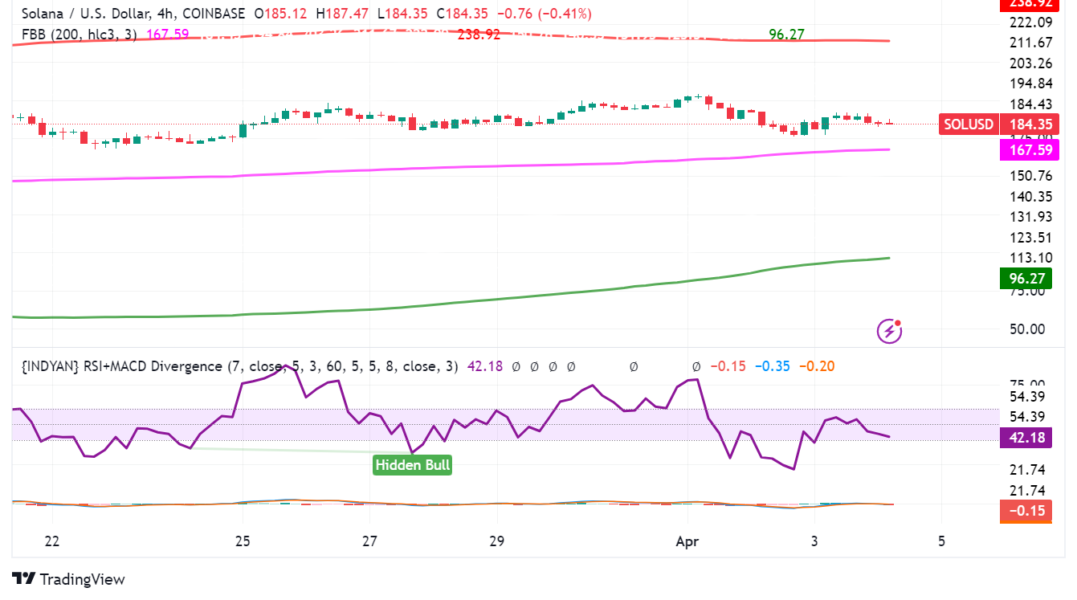Click the 25 date label on time axis
1077x600 pixels.
point(243,541)
